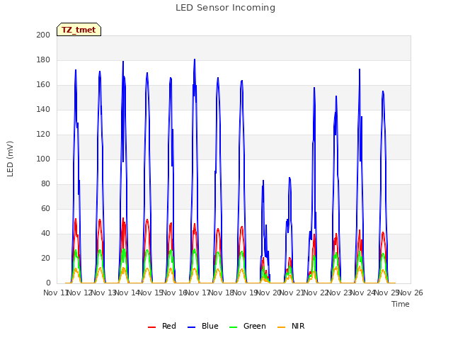Toggle the Green series legend entry

[247, 326]
